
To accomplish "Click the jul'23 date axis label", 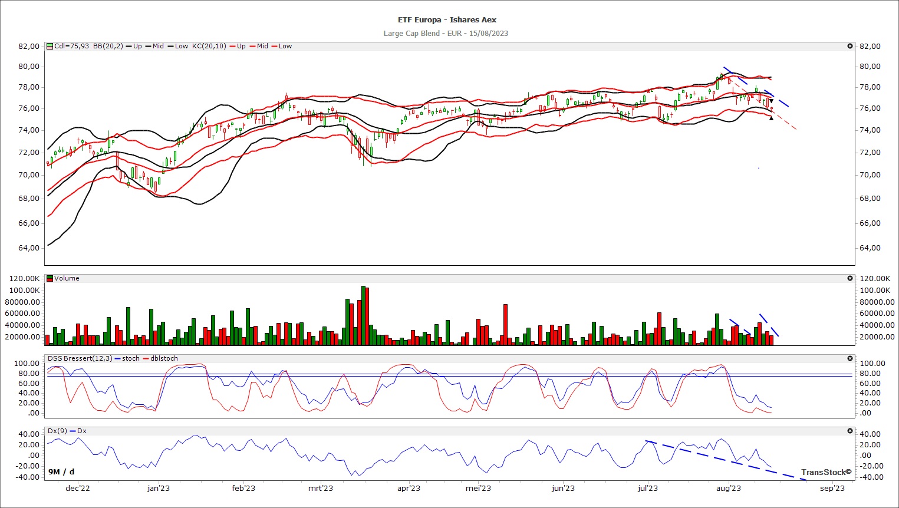I will click(648, 488).
